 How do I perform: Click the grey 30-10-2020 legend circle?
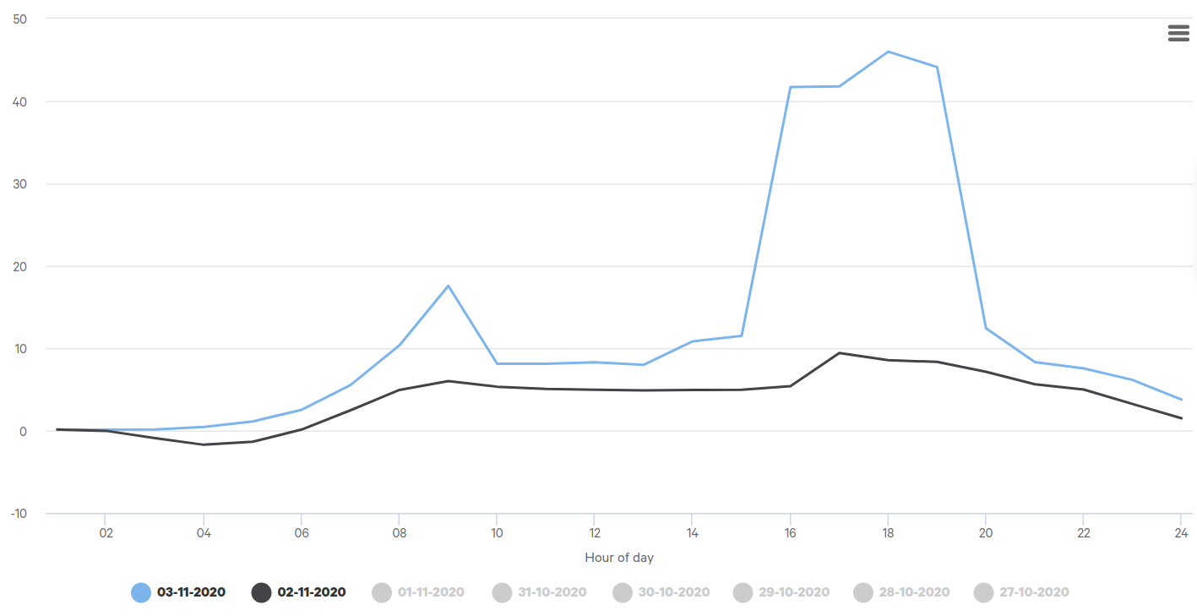pyautogui.click(x=623, y=592)
